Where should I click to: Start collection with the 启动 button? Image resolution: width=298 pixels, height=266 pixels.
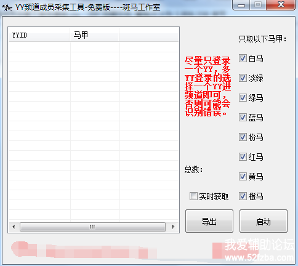264,221
